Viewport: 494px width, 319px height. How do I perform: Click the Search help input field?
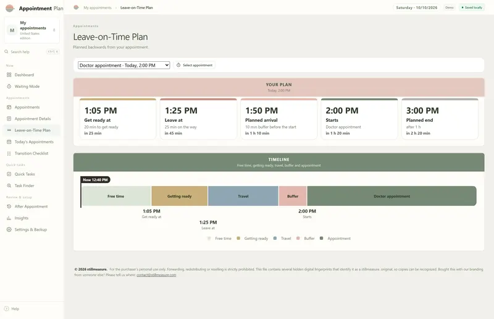point(32,51)
